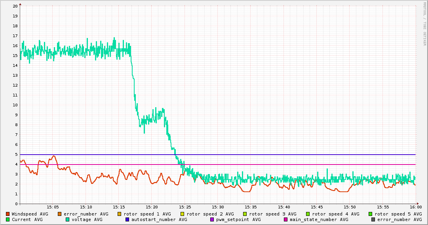Select the rotor speed 4 AVG label
The width and height of the screenshot is (428, 225).
click(335, 214)
